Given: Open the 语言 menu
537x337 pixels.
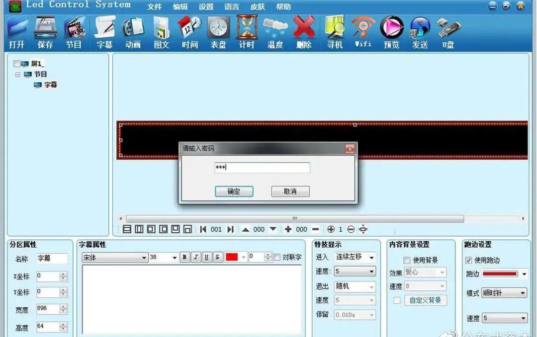Looking at the screenshot, I should tap(231, 7).
